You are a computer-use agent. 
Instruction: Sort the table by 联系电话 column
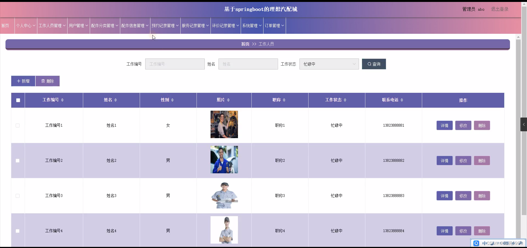(402, 100)
